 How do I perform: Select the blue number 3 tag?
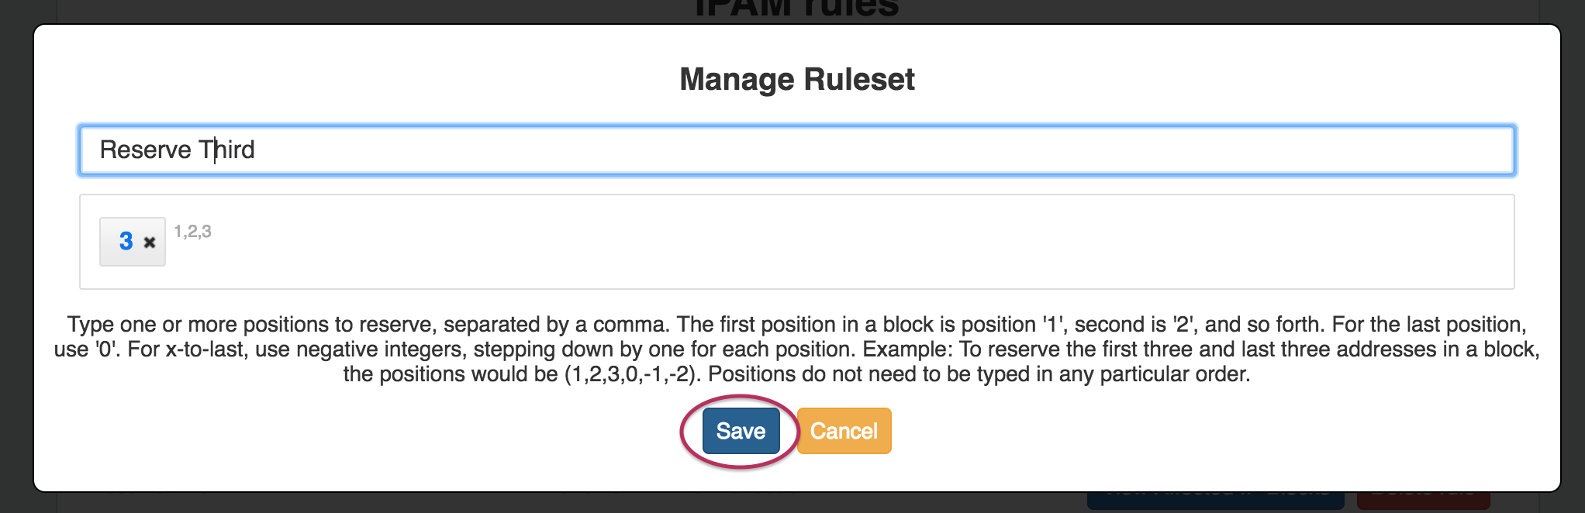pyautogui.click(x=126, y=242)
